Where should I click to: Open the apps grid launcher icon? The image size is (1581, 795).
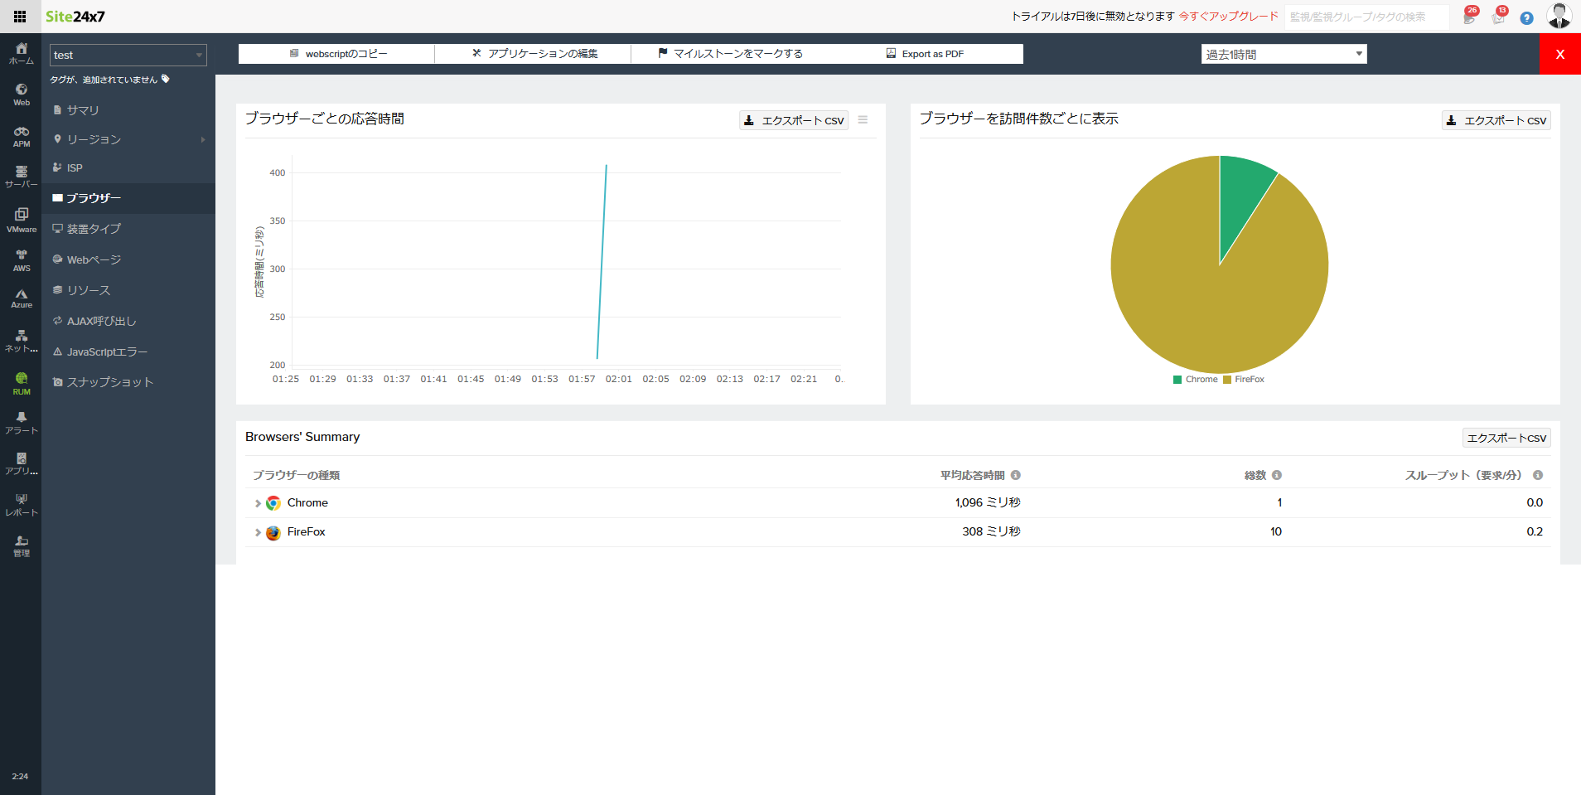click(20, 17)
